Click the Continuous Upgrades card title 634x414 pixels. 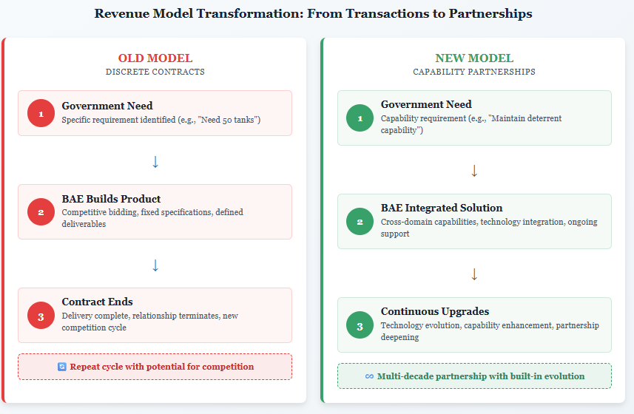click(435, 311)
